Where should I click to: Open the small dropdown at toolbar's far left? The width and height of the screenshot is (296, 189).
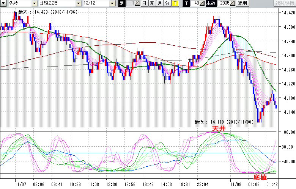(3, 3)
